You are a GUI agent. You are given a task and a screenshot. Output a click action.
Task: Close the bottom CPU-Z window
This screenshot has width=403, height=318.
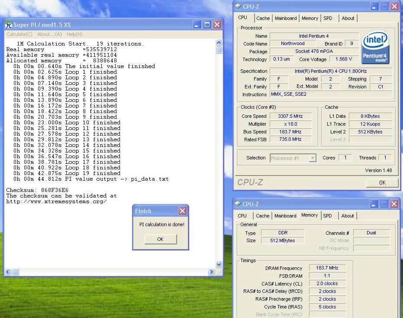click(x=394, y=204)
